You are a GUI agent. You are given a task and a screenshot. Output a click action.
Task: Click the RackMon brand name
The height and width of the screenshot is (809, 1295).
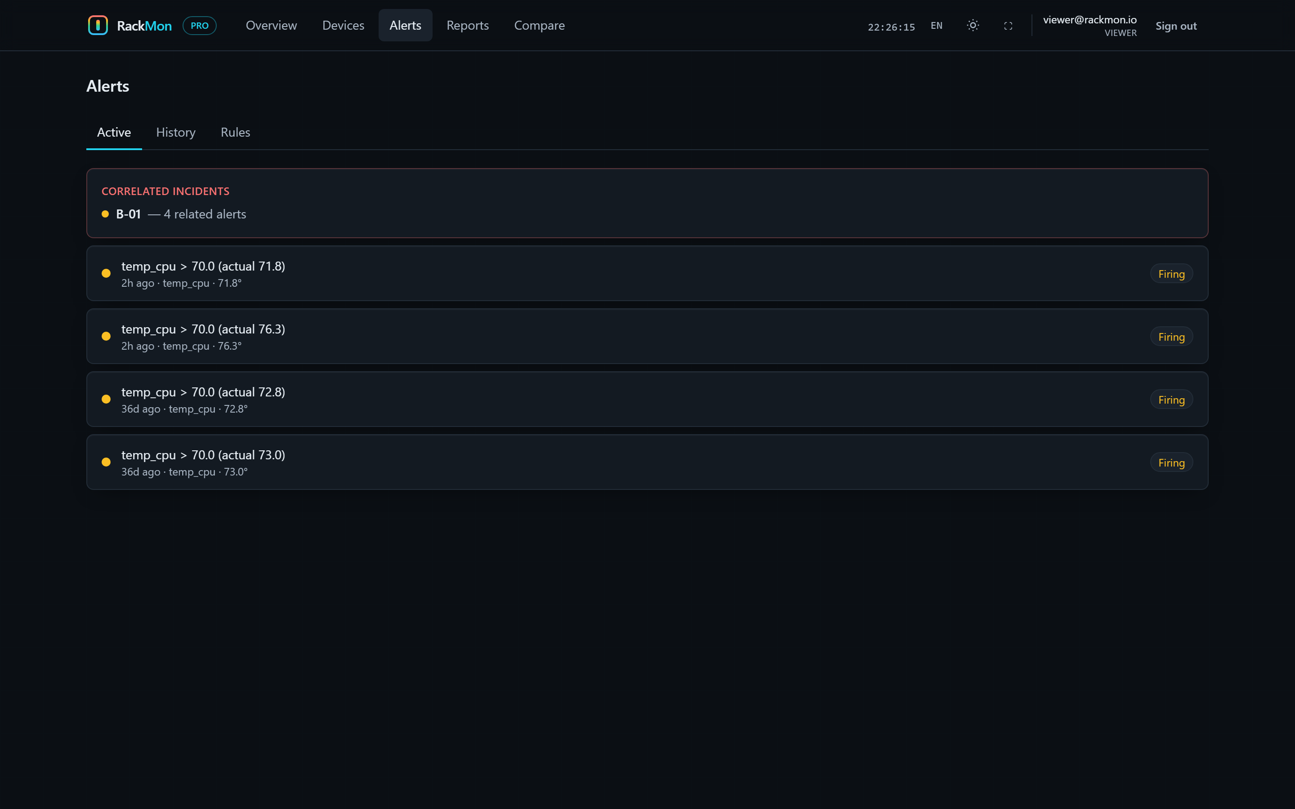click(144, 26)
